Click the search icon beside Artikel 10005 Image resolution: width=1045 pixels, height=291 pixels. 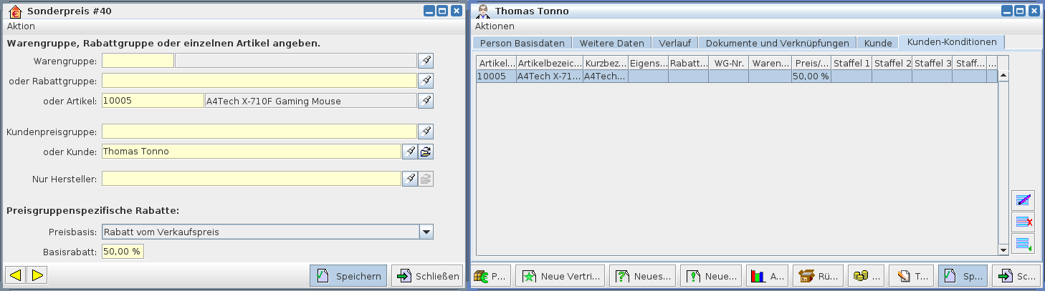[426, 101]
